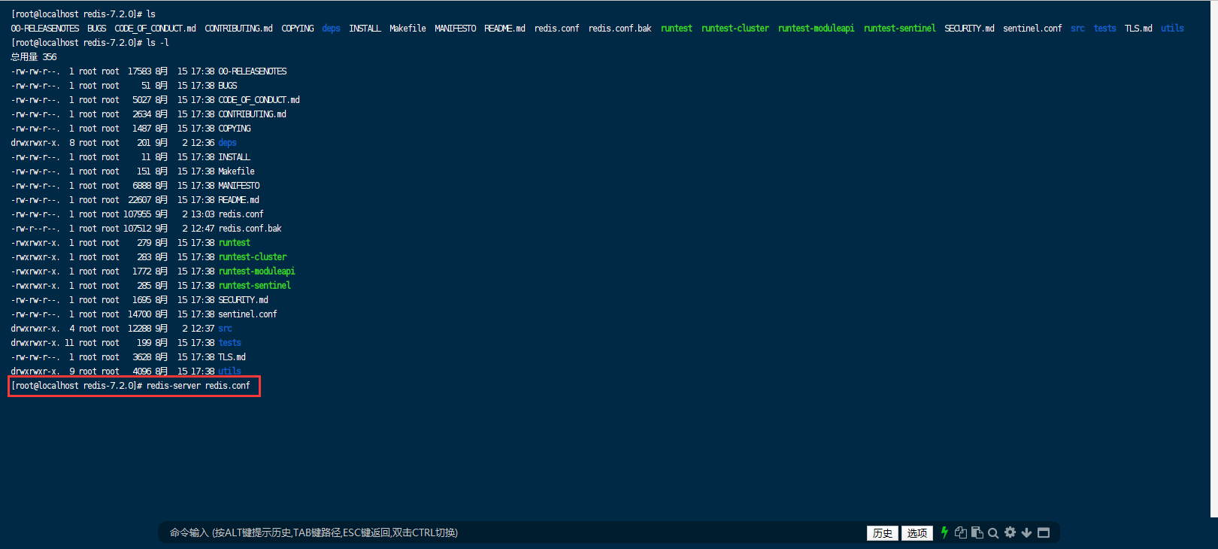1218x549 pixels.
Task: Click runtest-moduleapi in the top ls output line
Action: (816, 29)
